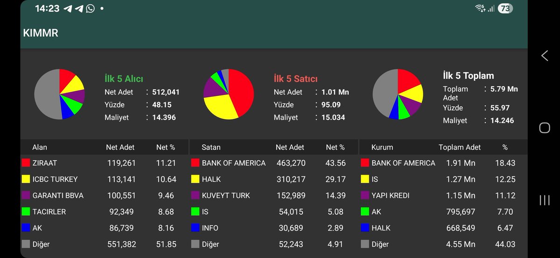
Task: Tap the 14.396 Maliyet value
Action: point(164,117)
